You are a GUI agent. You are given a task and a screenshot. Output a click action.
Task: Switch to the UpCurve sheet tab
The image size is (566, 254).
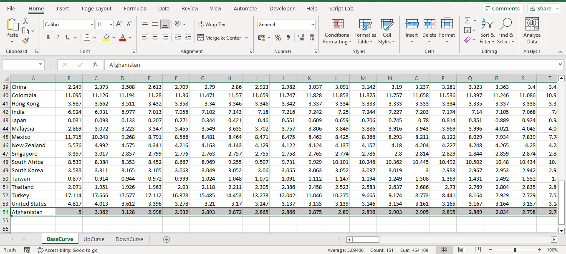[94, 239]
